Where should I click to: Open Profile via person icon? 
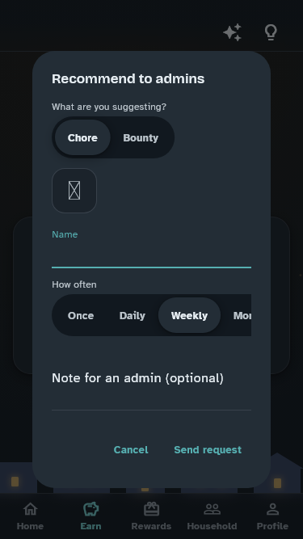coord(272,509)
